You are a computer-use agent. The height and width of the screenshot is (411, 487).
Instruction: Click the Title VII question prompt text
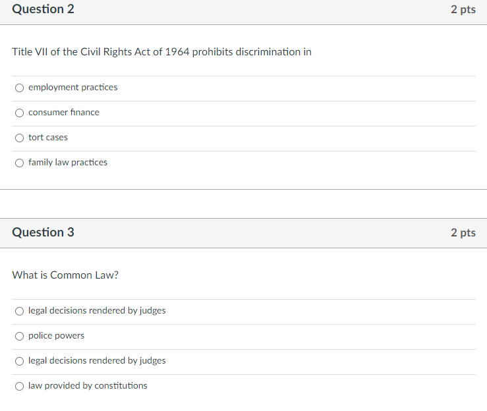[x=161, y=52]
